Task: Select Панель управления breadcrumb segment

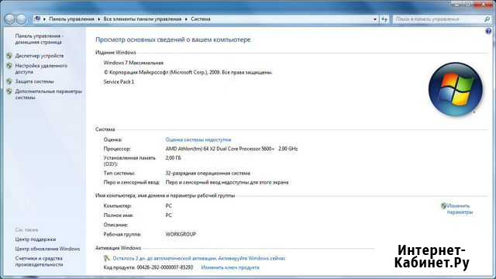Action: click(x=72, y=19)
